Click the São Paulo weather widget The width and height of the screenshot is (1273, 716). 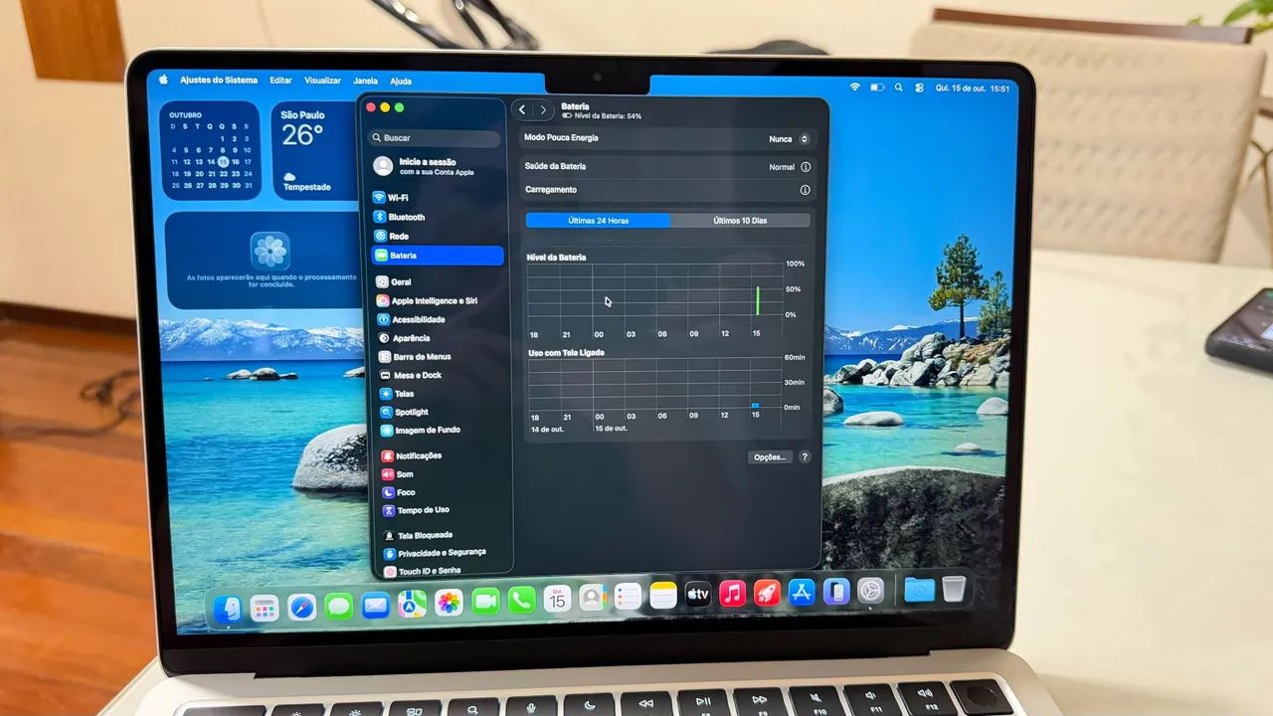(314, 150)
